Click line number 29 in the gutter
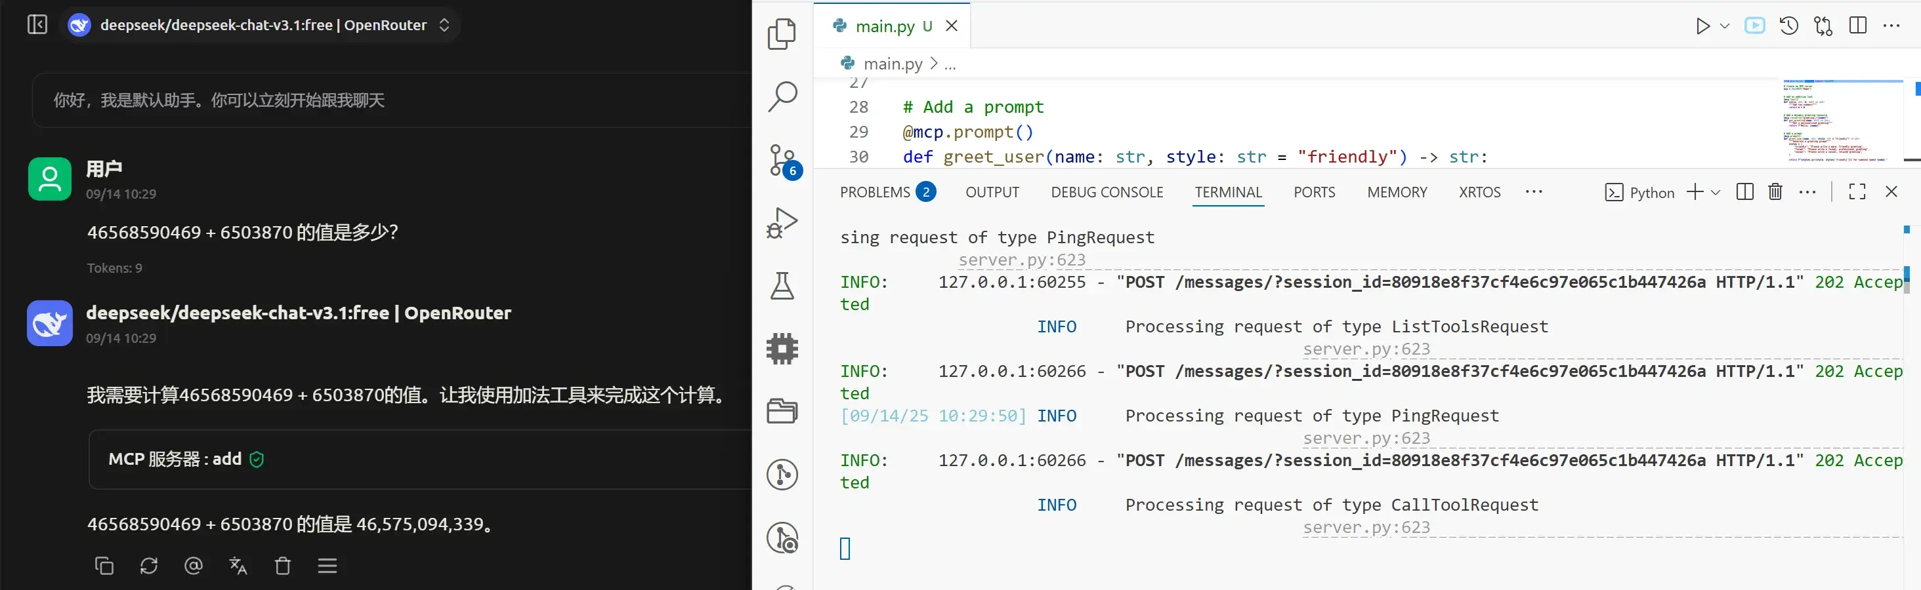Viewport: 1921px width, 590px height. click(858, 132)
